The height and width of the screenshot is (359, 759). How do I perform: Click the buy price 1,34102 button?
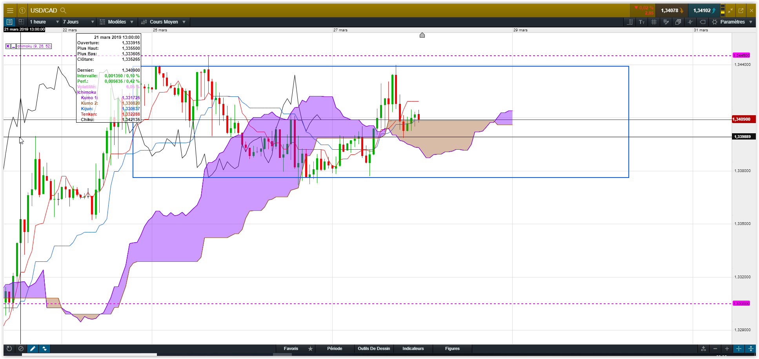[x=704, y=11]
